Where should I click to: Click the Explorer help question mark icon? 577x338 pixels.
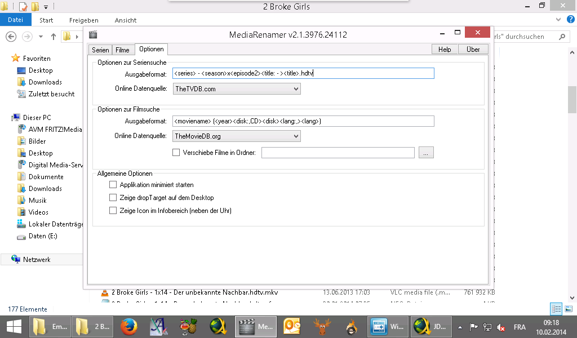571,19
